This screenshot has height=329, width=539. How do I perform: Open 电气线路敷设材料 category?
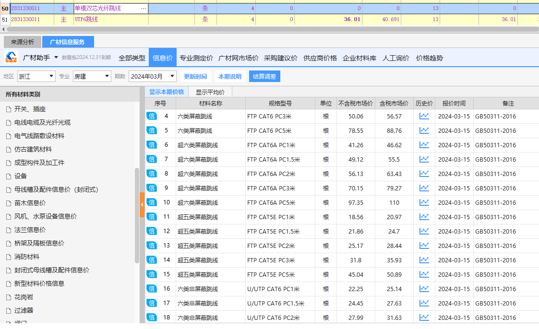[x=39, y=136]
